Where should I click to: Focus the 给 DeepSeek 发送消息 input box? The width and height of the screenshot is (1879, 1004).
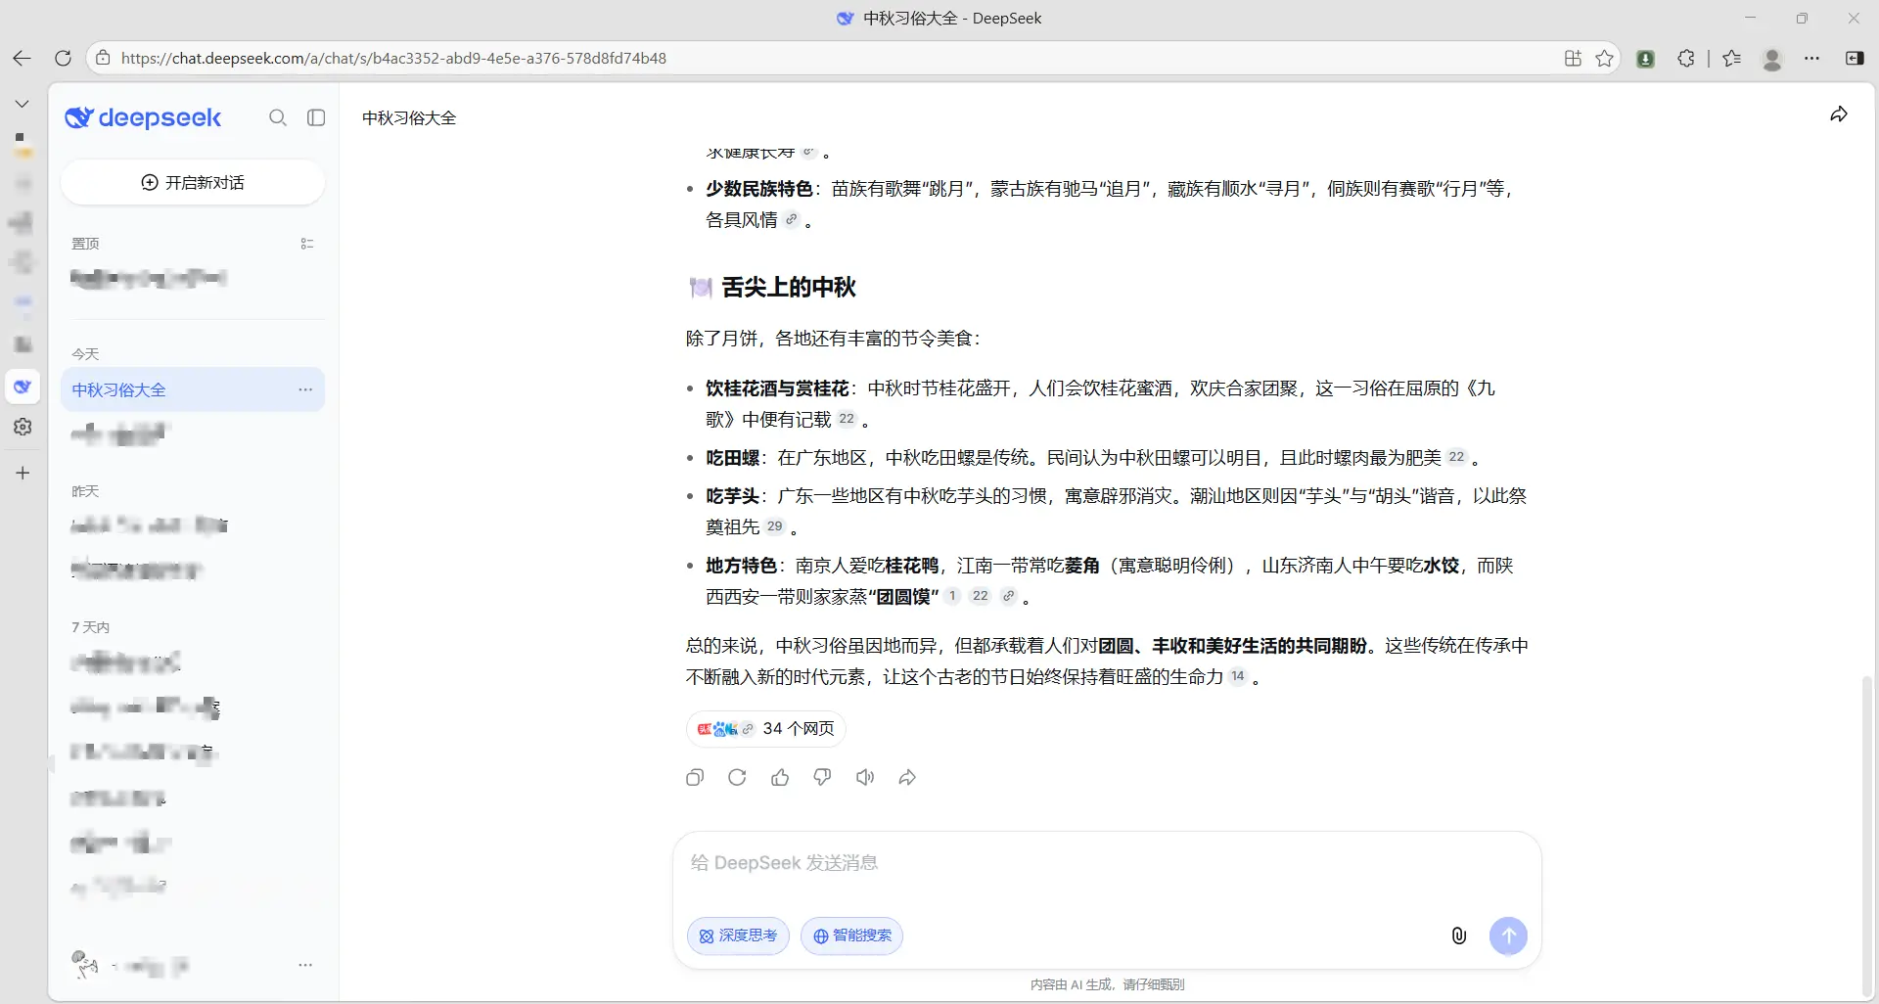pos(1107,863)
